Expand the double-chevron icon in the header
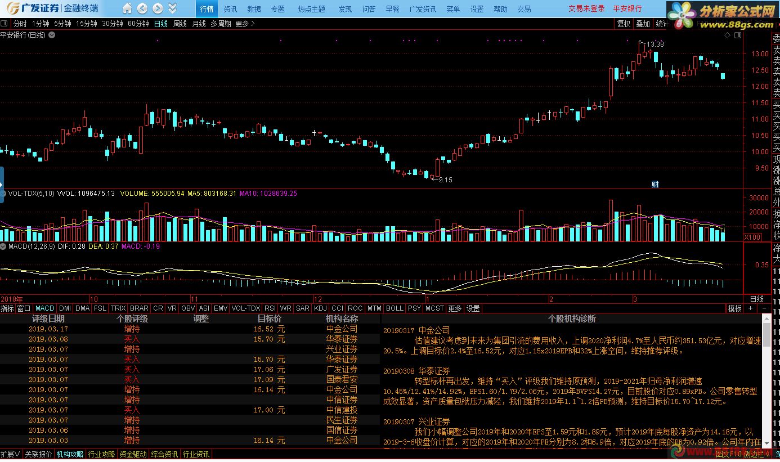780x462 pixels. point(172,8)
